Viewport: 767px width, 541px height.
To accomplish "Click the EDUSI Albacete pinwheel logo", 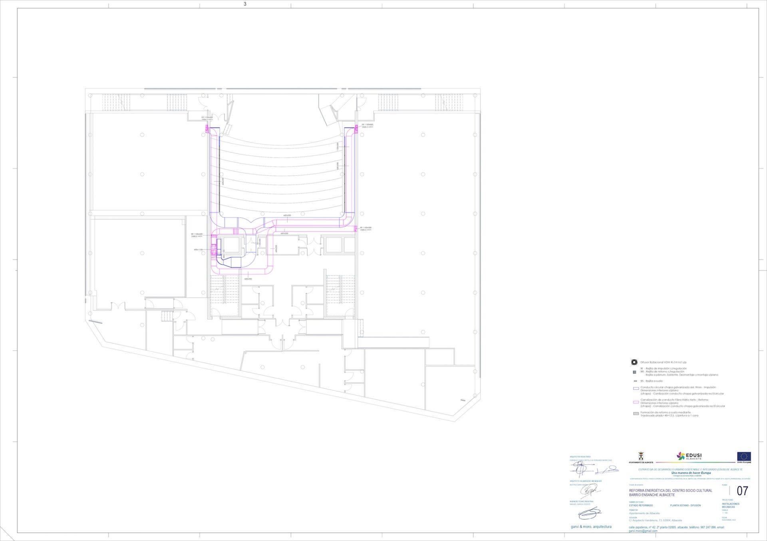I will click(x=681, y=456).
